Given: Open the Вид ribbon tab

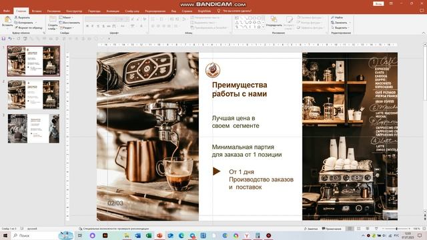Looking at the screenshot, I should (173, 11).
